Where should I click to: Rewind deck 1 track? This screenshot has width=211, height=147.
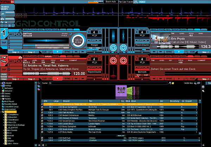click(x=76, y=52)
